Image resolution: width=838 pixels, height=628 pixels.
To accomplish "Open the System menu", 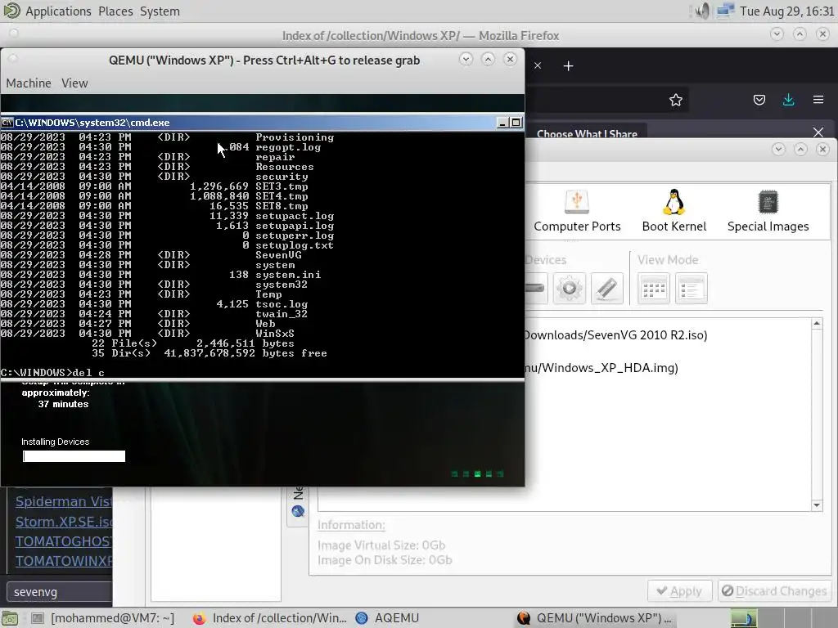I will [x=160, y=11].
